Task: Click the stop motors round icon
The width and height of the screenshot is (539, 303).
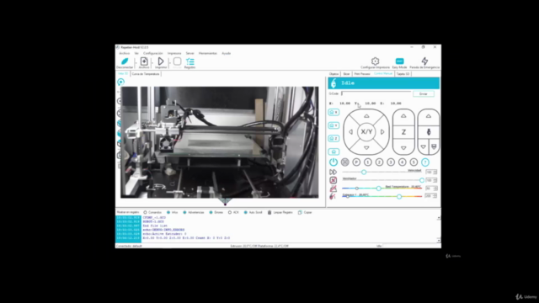Action: (x=344, y=162)
